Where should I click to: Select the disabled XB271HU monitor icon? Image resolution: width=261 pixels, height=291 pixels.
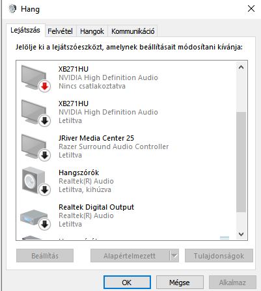coord(35,113)
